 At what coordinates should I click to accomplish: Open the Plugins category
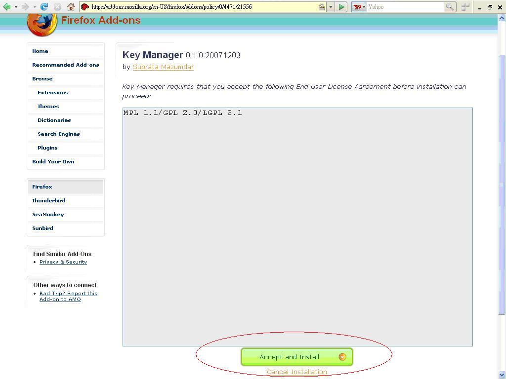pos(47,148)
